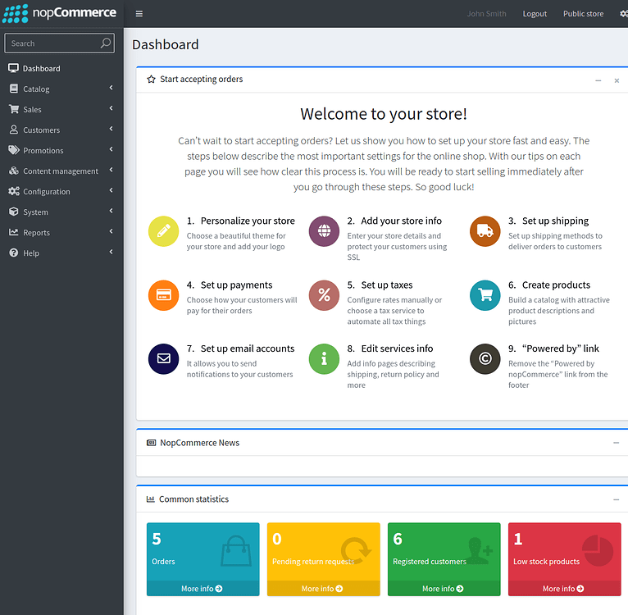Open the Public store link
Screen dimensions: 628x615
pyautogui.click(x=583, y=14)
